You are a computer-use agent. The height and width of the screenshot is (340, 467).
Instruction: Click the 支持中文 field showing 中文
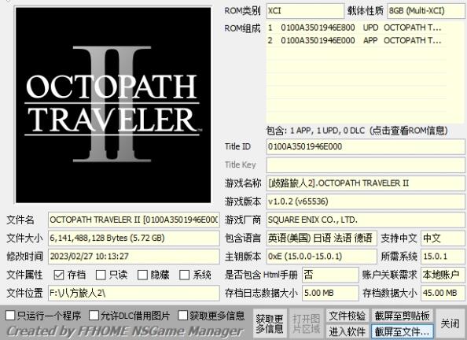(x=443, y=238)
